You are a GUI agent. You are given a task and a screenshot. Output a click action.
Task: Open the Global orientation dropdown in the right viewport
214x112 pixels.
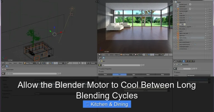(158, 55)
